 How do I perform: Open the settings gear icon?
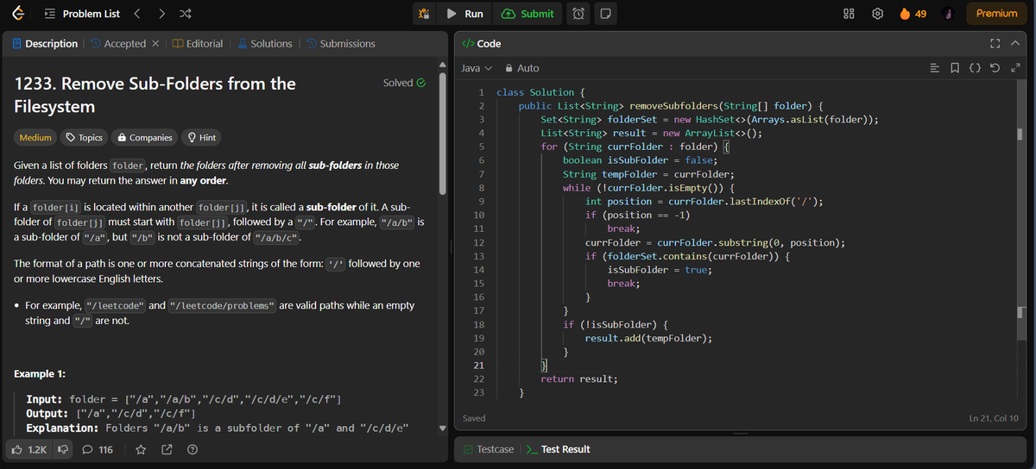pos(878,14)
